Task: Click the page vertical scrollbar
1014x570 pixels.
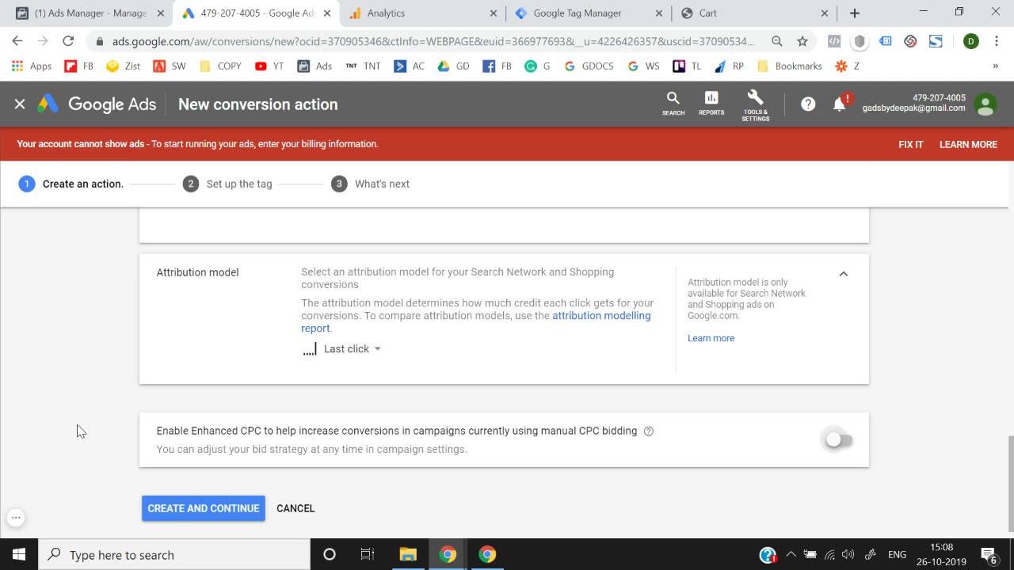Action: coord(1009,484)
